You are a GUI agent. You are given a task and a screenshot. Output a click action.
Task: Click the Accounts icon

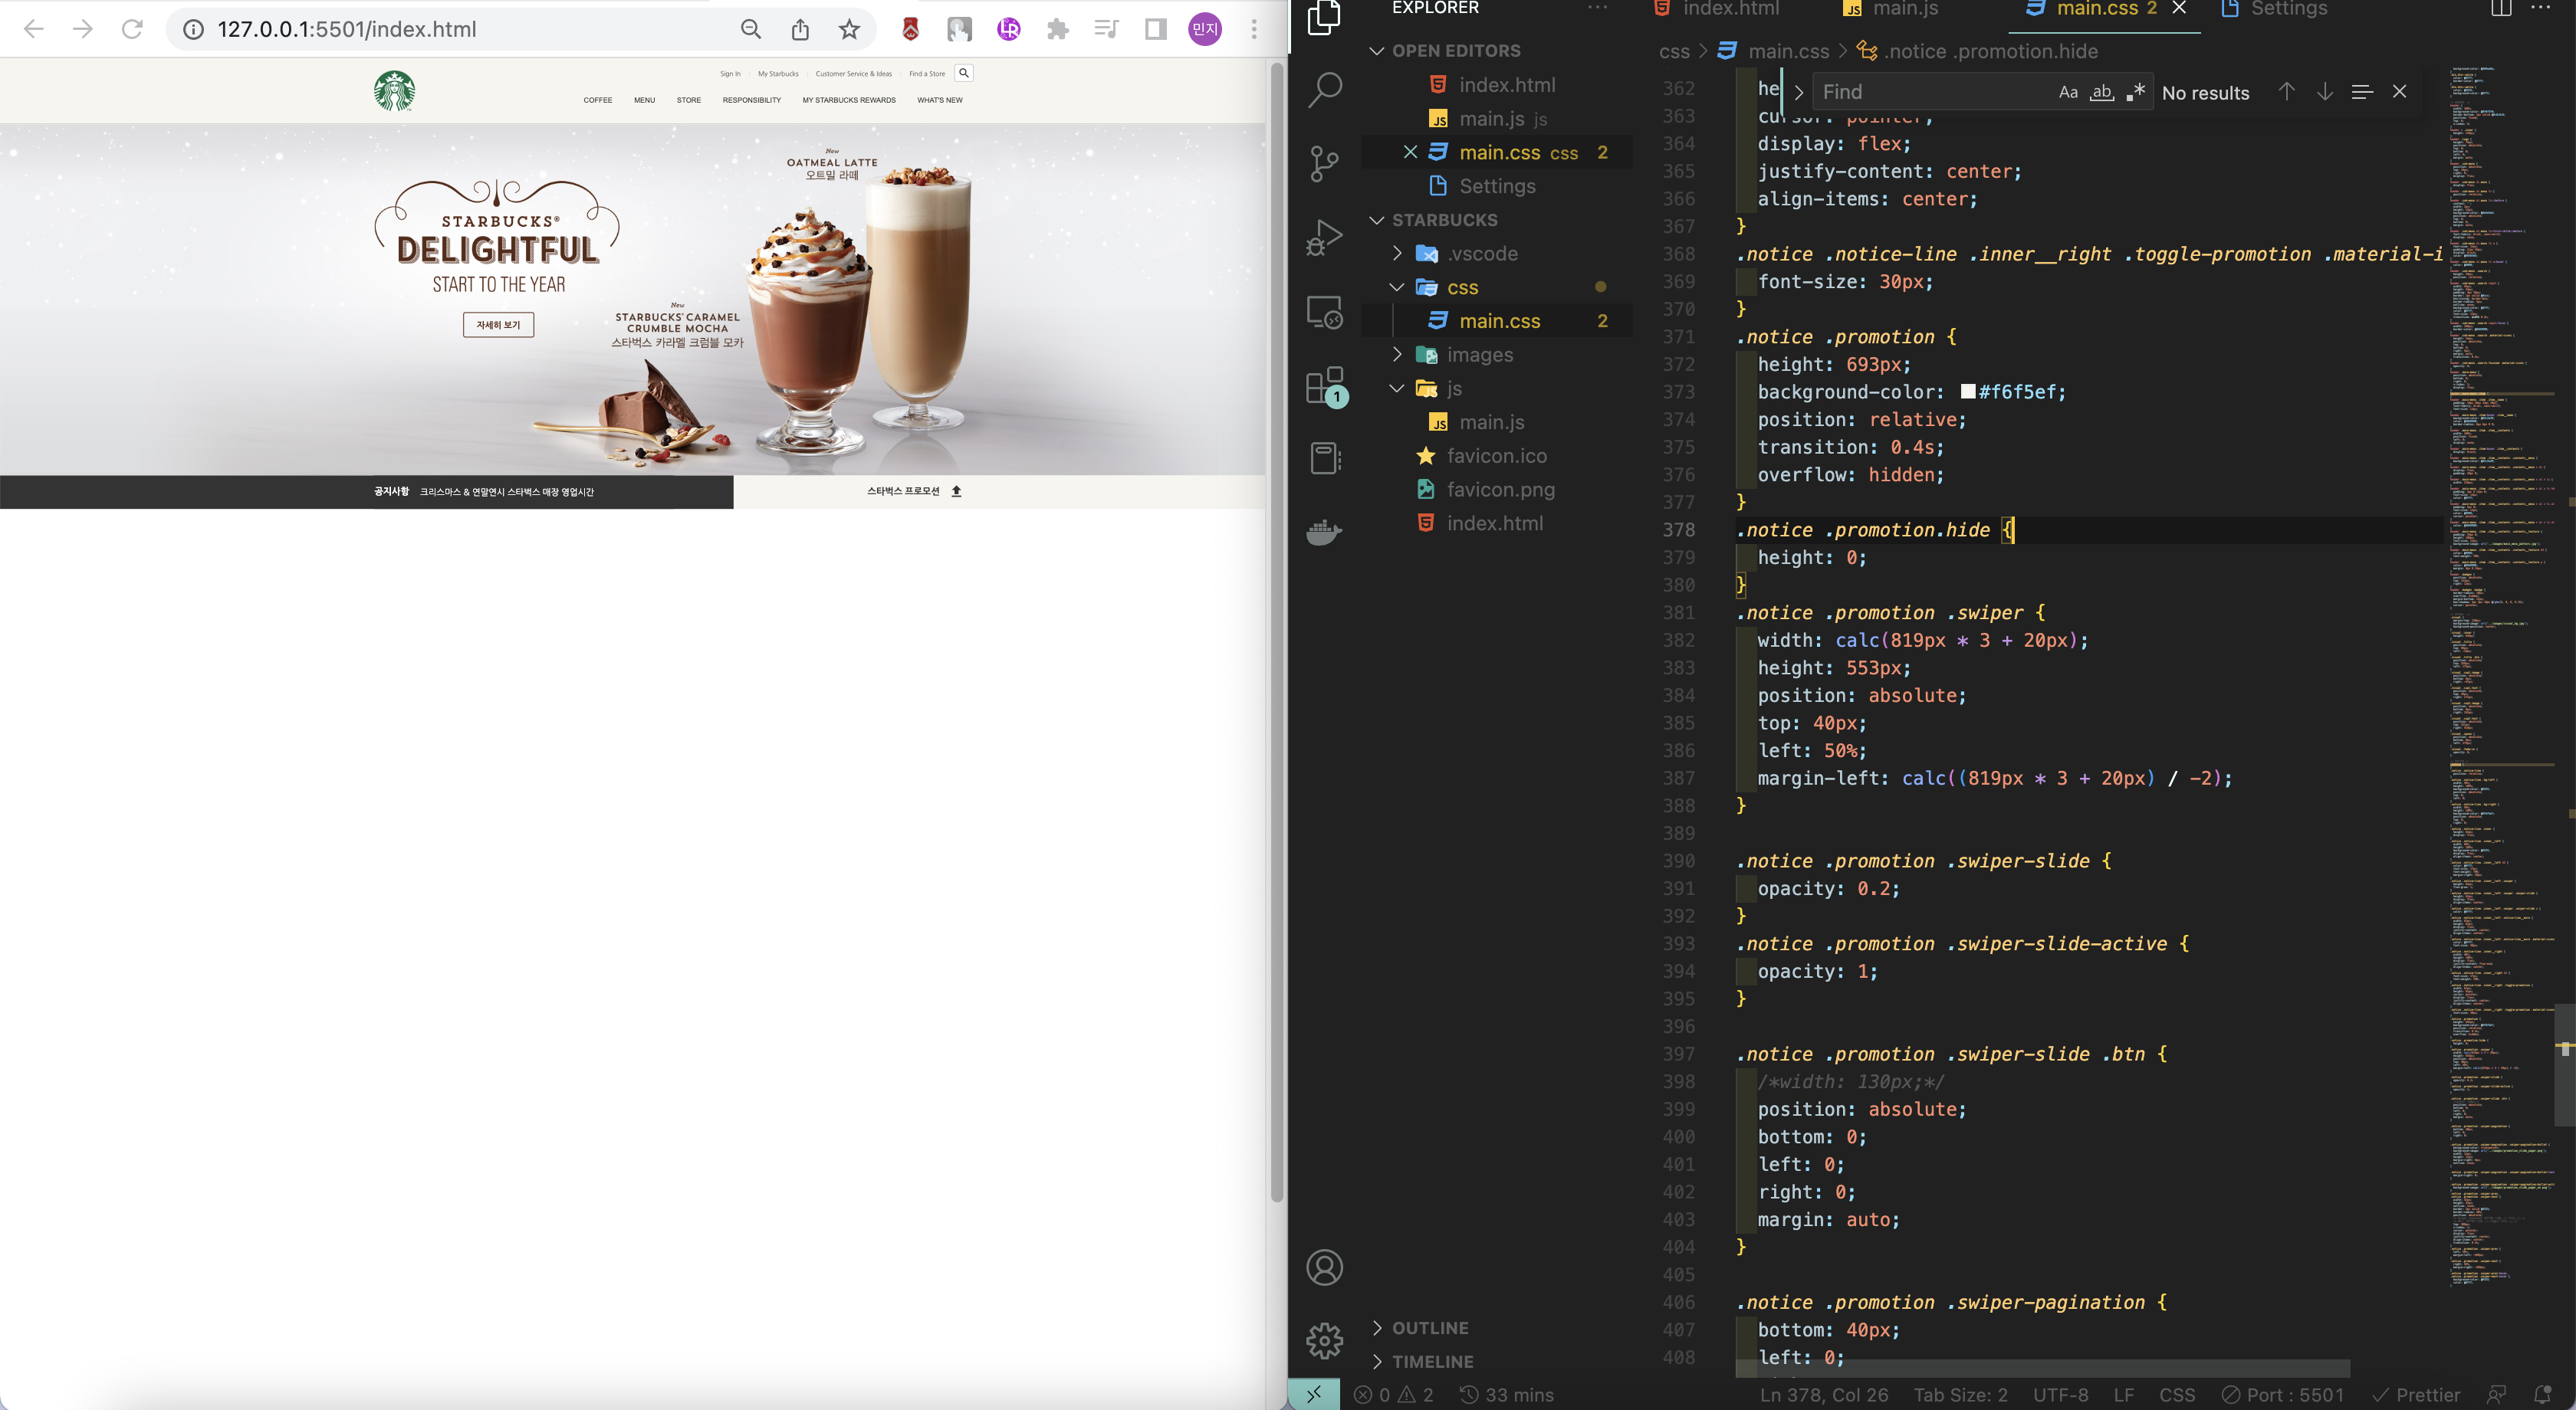[x=1324, y=1267]
